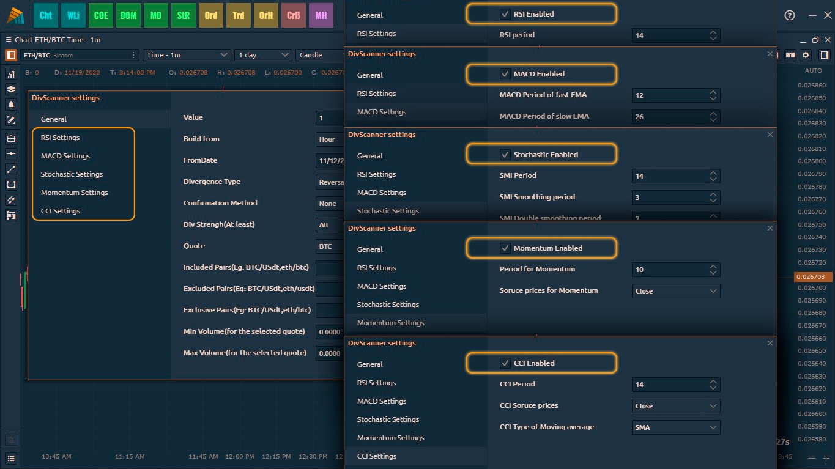
Task: Expand the Time - 1m timeframe dropdown
Action: [187, 55]
